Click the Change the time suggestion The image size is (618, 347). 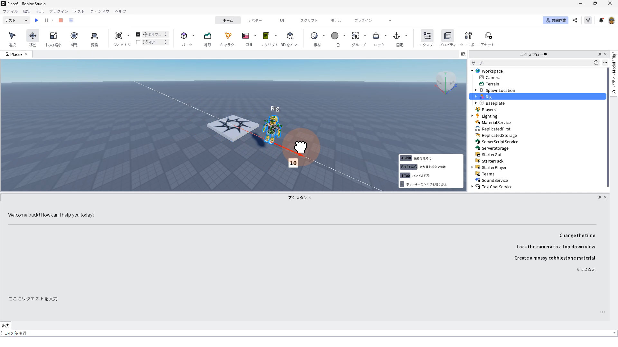(577, 236)
